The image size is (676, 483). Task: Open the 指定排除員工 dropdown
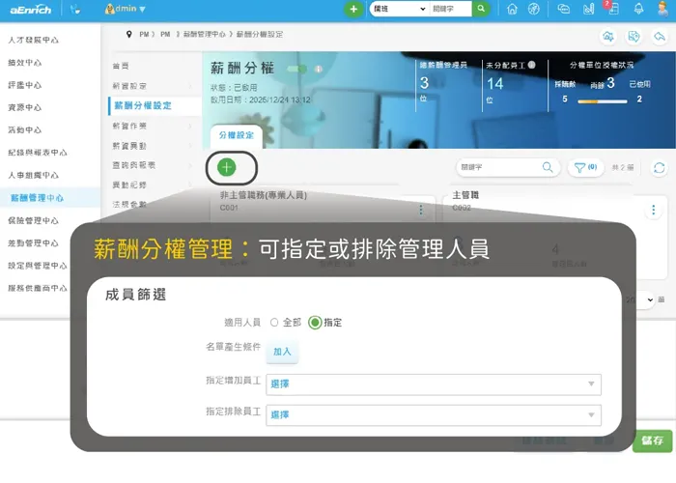(x=434, y=415)
